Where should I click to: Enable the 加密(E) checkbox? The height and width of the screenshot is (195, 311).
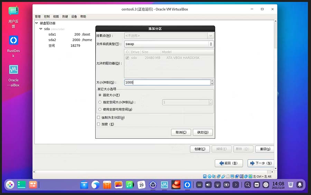point(98,124)
